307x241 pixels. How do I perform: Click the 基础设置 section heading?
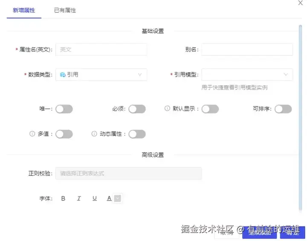(153, 31)
